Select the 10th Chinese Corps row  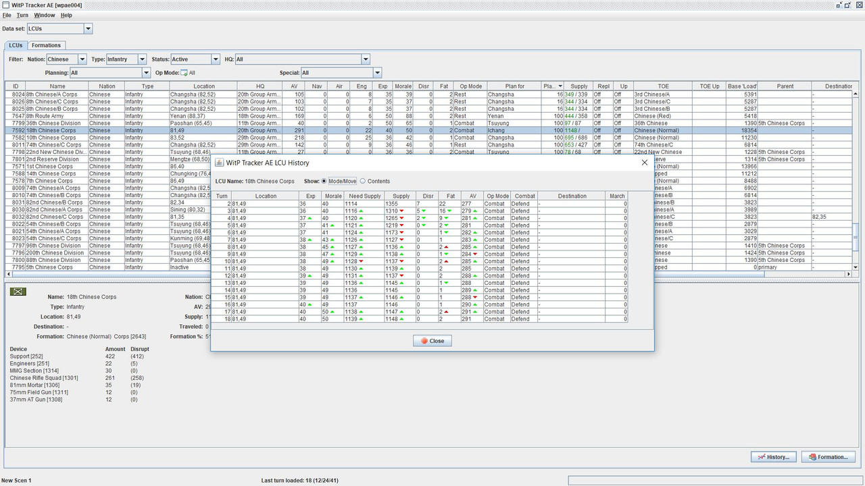(429, 138)
